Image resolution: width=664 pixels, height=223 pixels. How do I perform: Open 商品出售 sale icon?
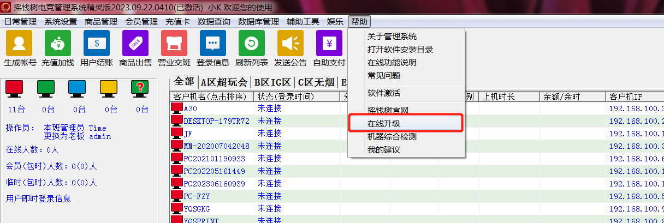135,44
